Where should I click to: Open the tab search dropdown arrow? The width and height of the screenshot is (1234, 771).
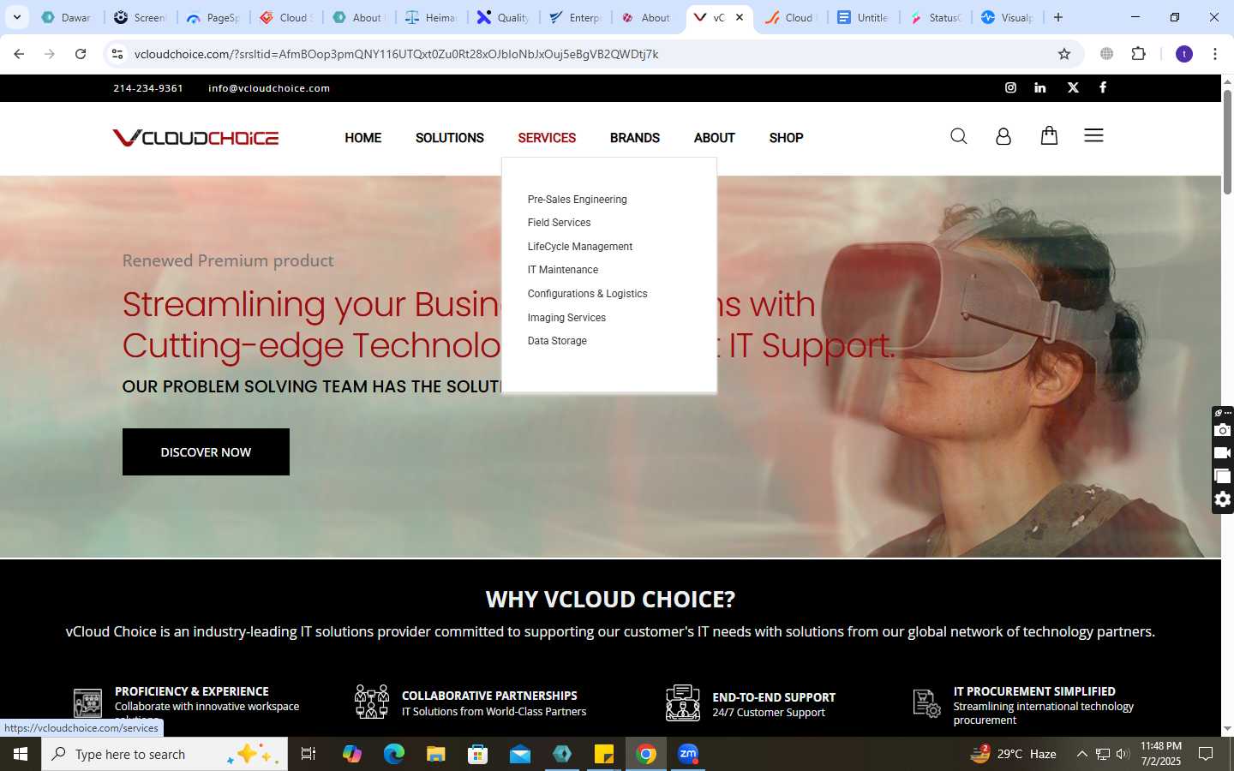point(16,17)
